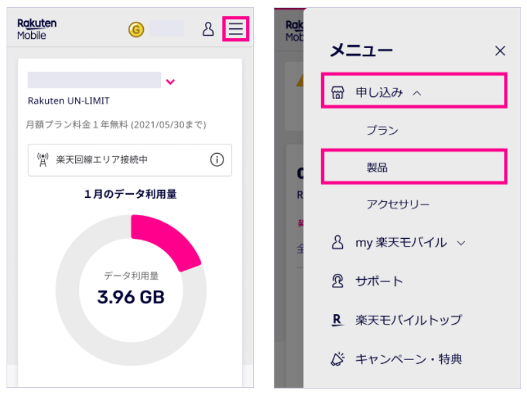The width and height of the screenshot is (527, 395).
Task: Close the メニュー panel with X
Action: point(500,51)
